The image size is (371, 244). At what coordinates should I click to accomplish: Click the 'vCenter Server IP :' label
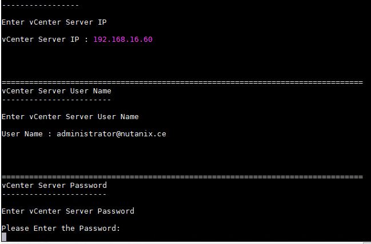coord(45,40)
